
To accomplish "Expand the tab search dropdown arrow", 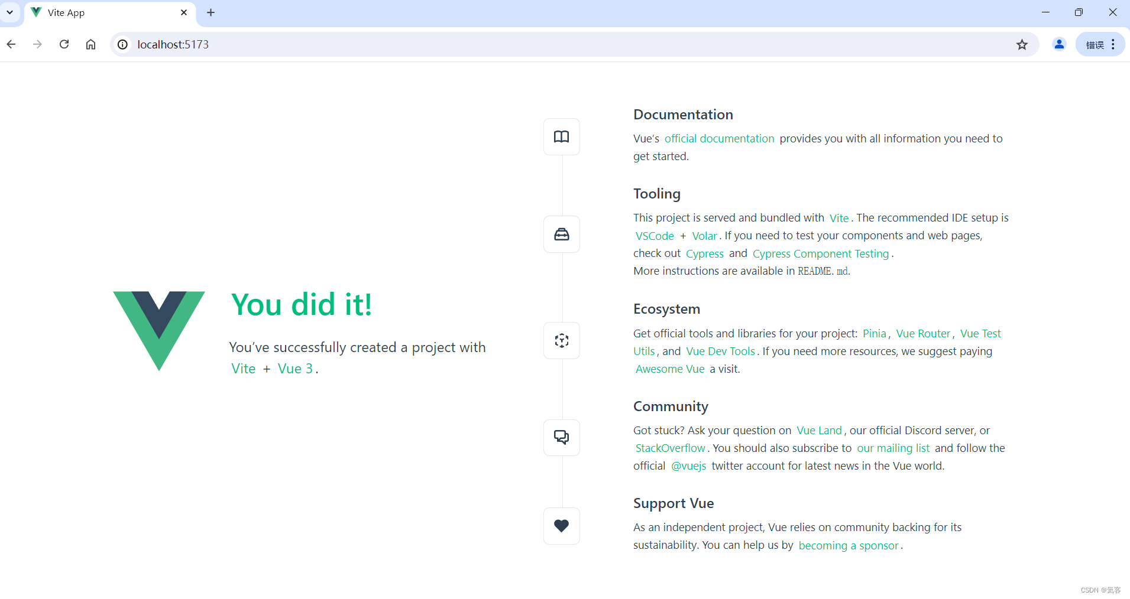I will click(10, 12).
